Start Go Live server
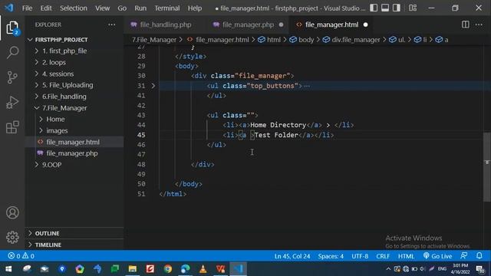Viewport: 491px width, 276px height. coord(437,256)
